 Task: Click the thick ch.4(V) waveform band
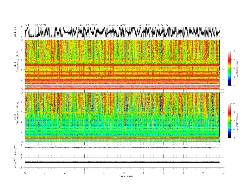point(122,162)
